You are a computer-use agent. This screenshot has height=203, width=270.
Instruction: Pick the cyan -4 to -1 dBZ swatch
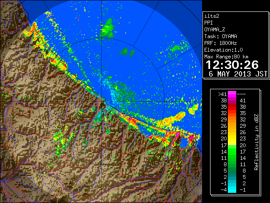coord(232,189)
